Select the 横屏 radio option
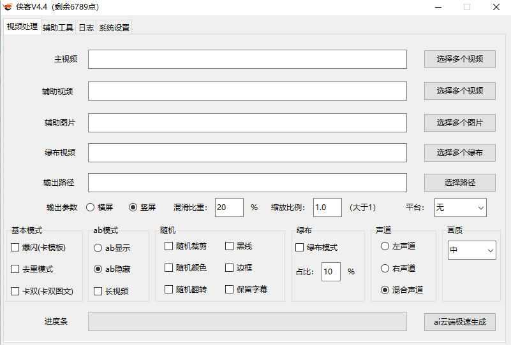511x345 pixels. [x=91, y=208]
